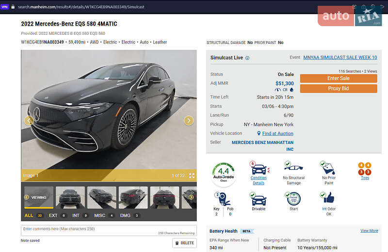
Task: Click the BETA badge by Battery Health
Action: coord(246,231)
